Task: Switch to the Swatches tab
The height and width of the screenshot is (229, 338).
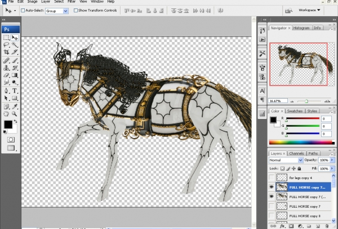Action: click(x=295, y=111)
